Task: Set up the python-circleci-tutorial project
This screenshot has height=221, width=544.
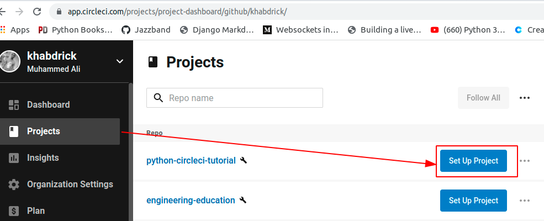Action: point(473,161)
